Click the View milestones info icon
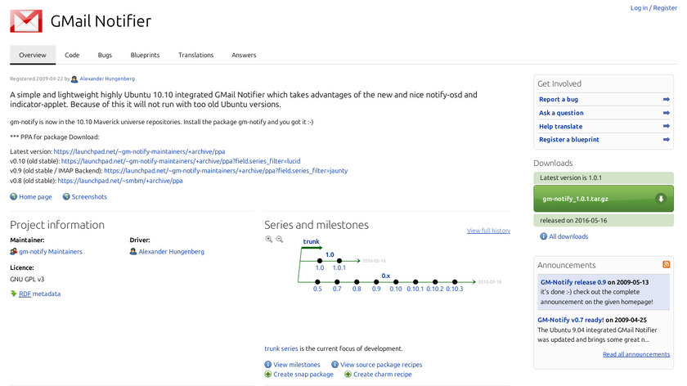The image size is (687, 386). click(267, 365)
